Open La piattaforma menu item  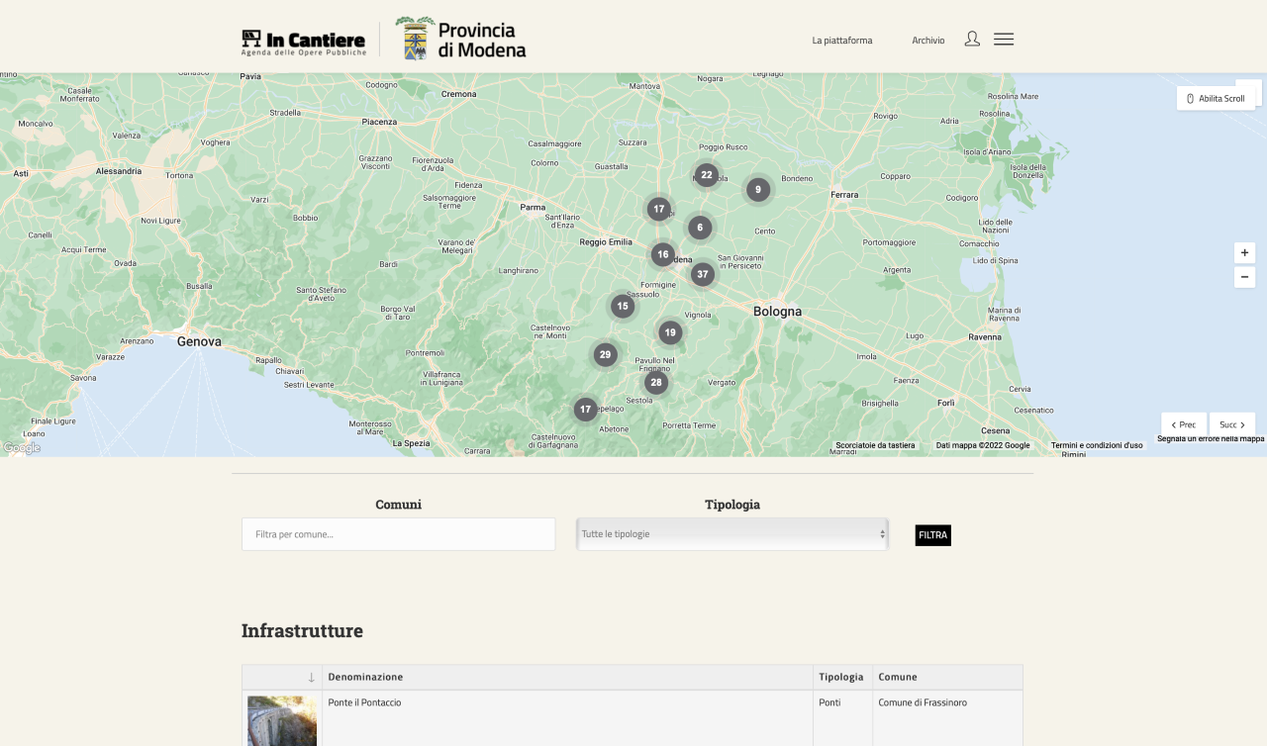click(x=842, y=41)
